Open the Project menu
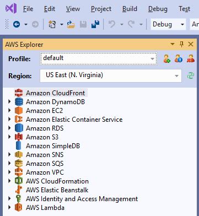Viewport: 199px width, 216px height. (x=101, y=9)
